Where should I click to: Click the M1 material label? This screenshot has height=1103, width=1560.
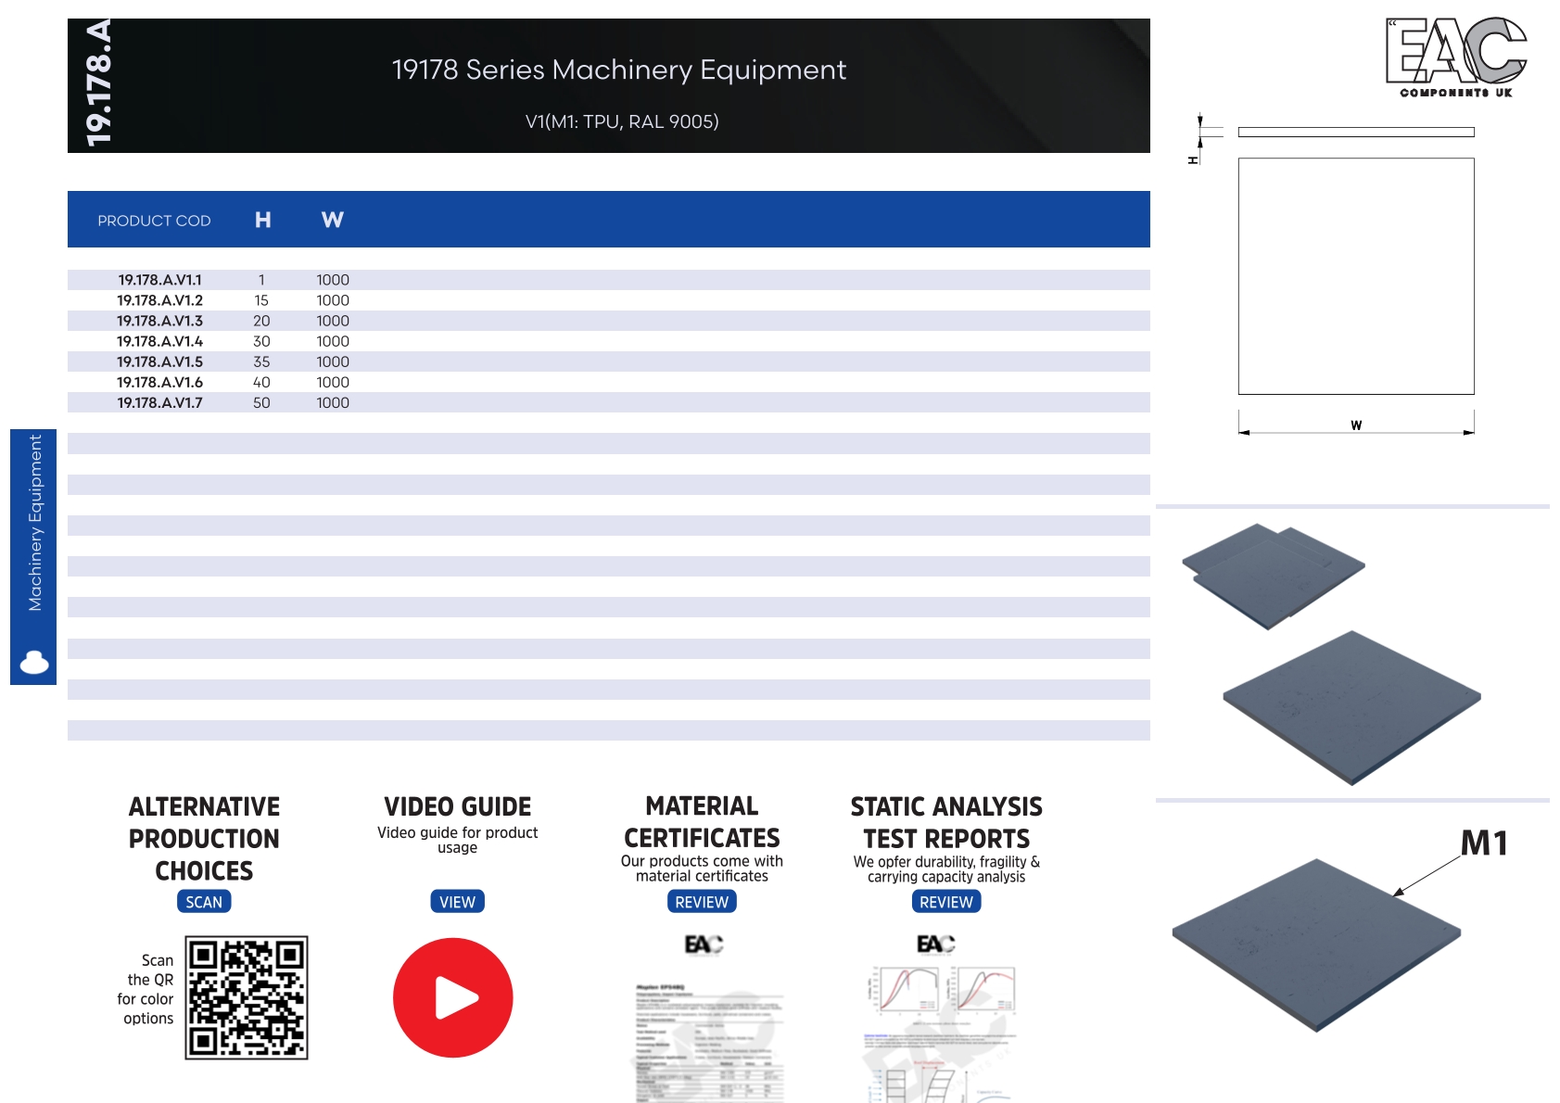(x=1484, y=843)
